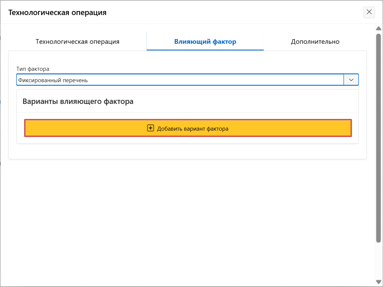Image resolution: width=383 pixels, height=287 pixels.
Task: Click the Варианты влияющего фактора heading
Action: (78, 102)
